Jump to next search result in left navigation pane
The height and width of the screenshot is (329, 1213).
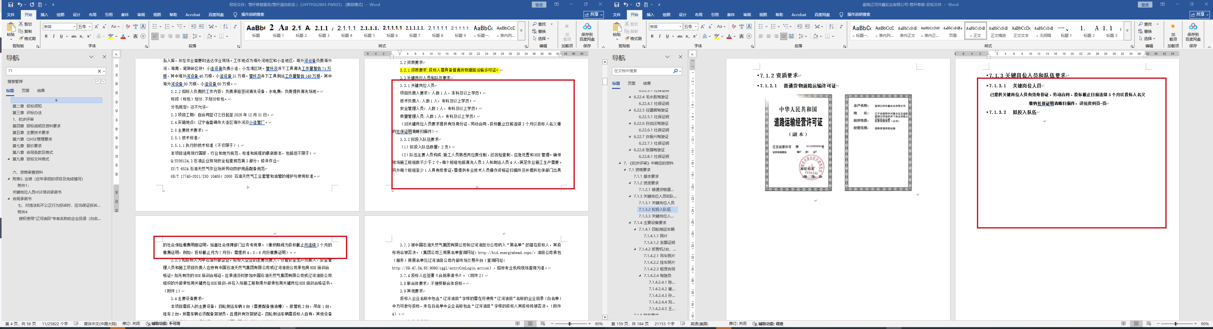[104, 81]
